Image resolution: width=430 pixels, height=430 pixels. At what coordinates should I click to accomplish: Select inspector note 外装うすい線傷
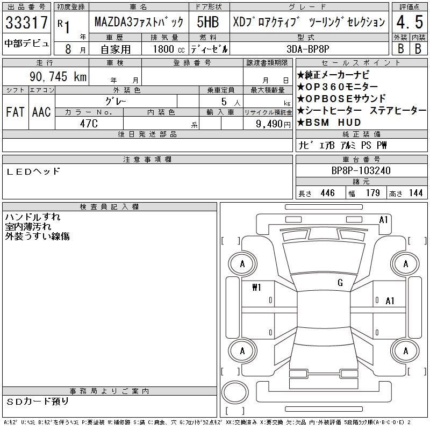point(37,236)
